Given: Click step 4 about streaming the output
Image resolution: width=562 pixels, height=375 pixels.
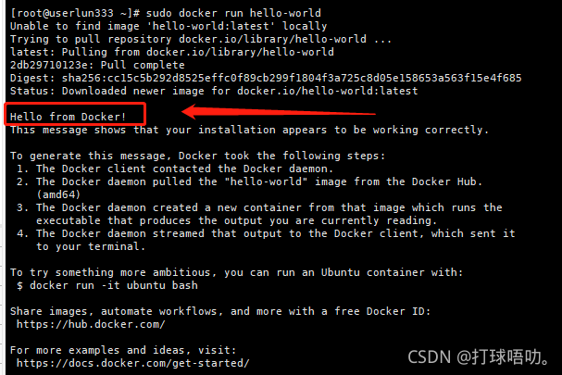Looking at the screenshot, I should tap(269, 234).
